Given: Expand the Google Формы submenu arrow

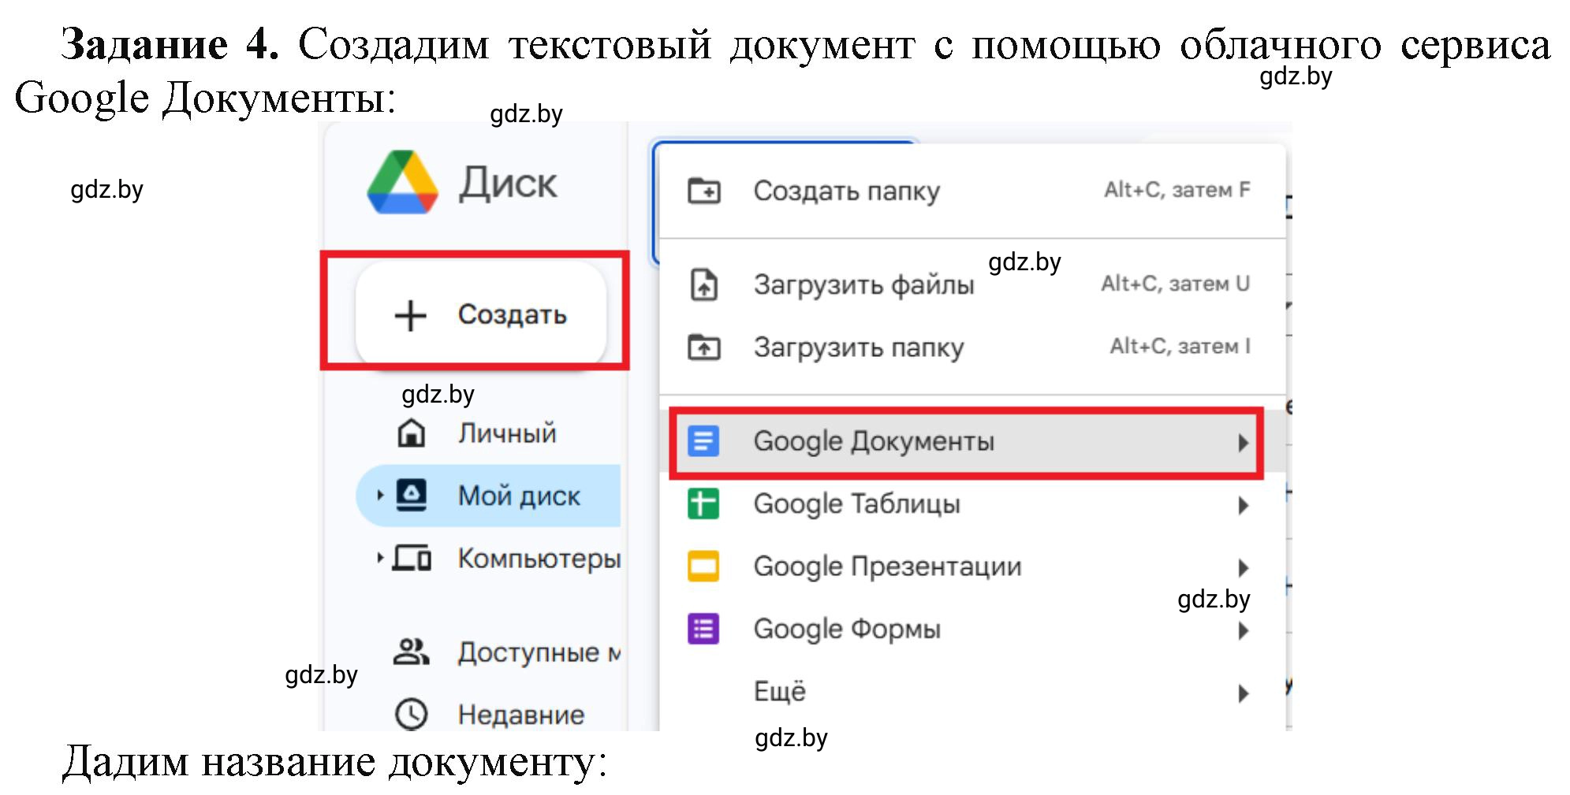Looking at the screenshot, I should click(x=1244, y=630).
